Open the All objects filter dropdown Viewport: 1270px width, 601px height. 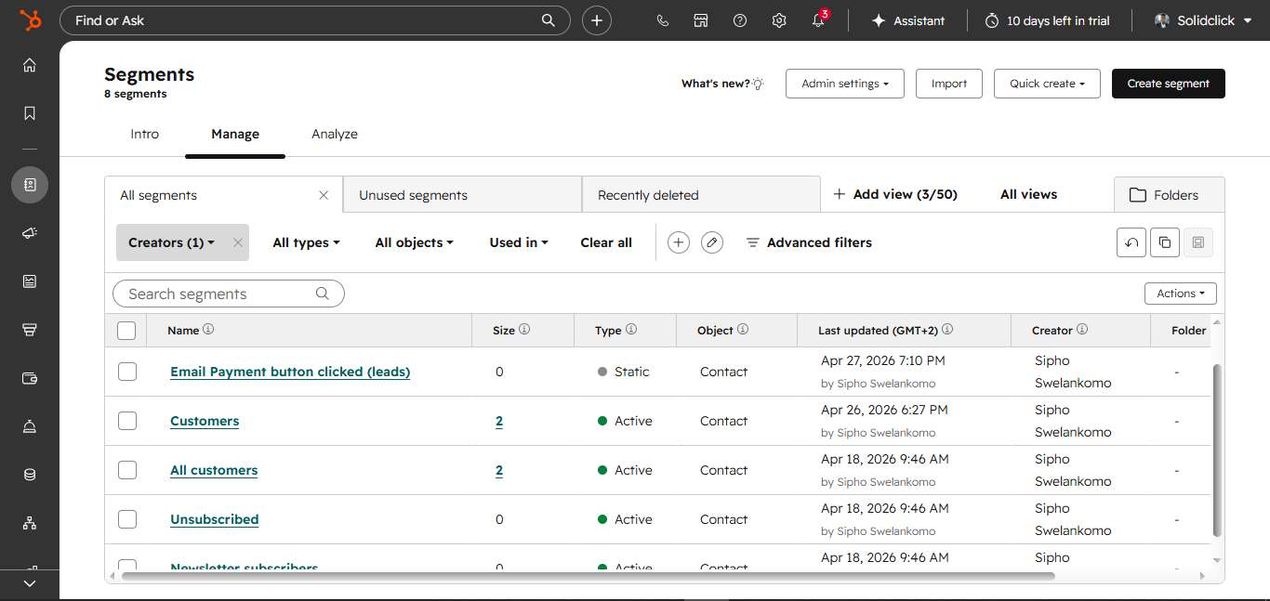click(x=415, y=242)
